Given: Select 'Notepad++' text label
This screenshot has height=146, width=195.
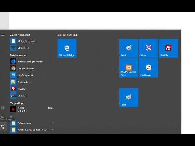Looking at the screenshot, I should point(24,82).
